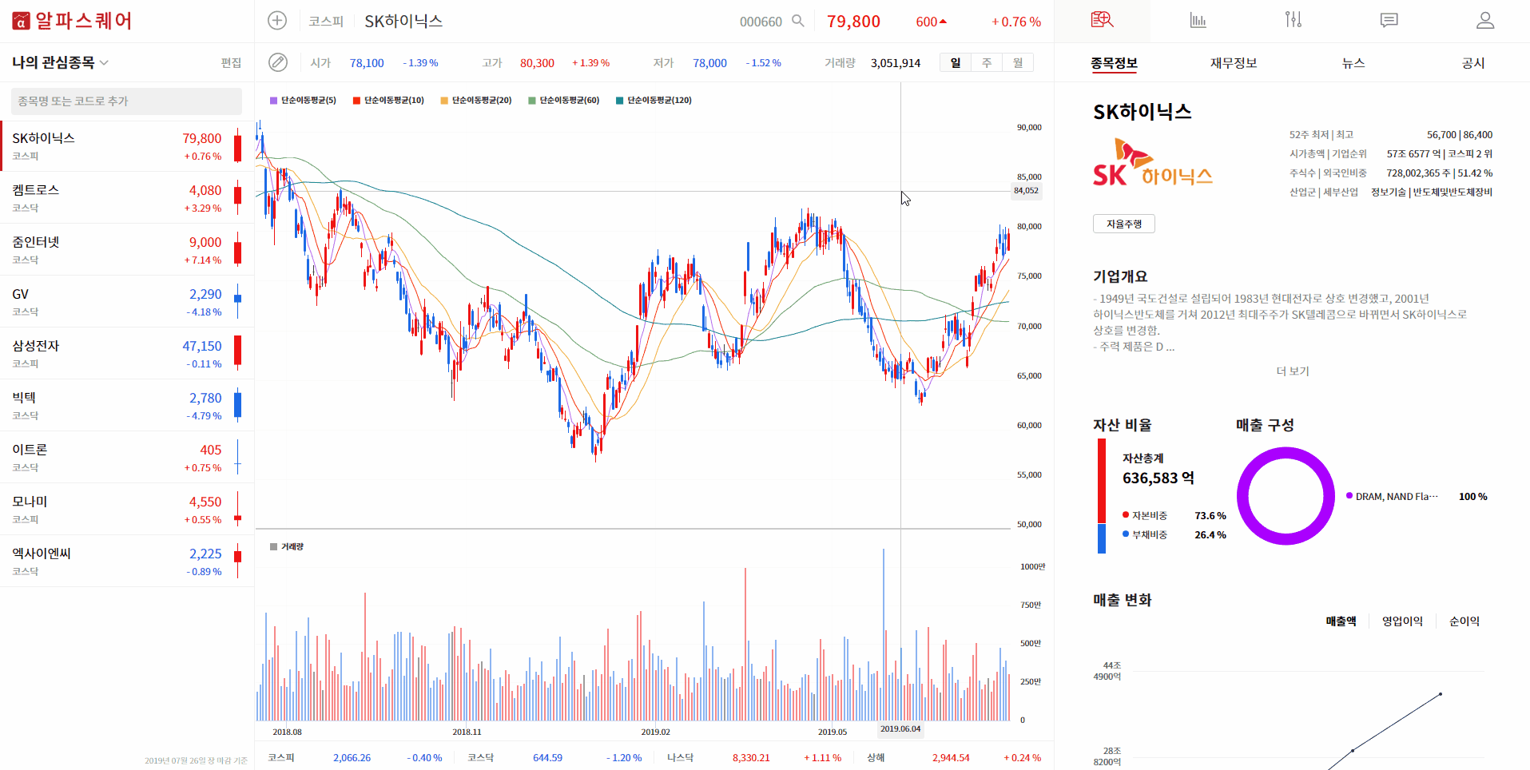This screenshot has width=1530, height=770.
Task: Open the 공시 tab
Action: [1473, 63]
